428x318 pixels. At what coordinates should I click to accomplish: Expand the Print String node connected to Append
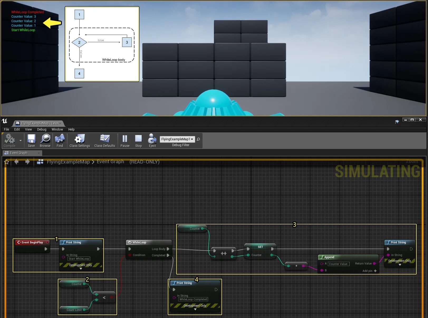pos(400,264)
